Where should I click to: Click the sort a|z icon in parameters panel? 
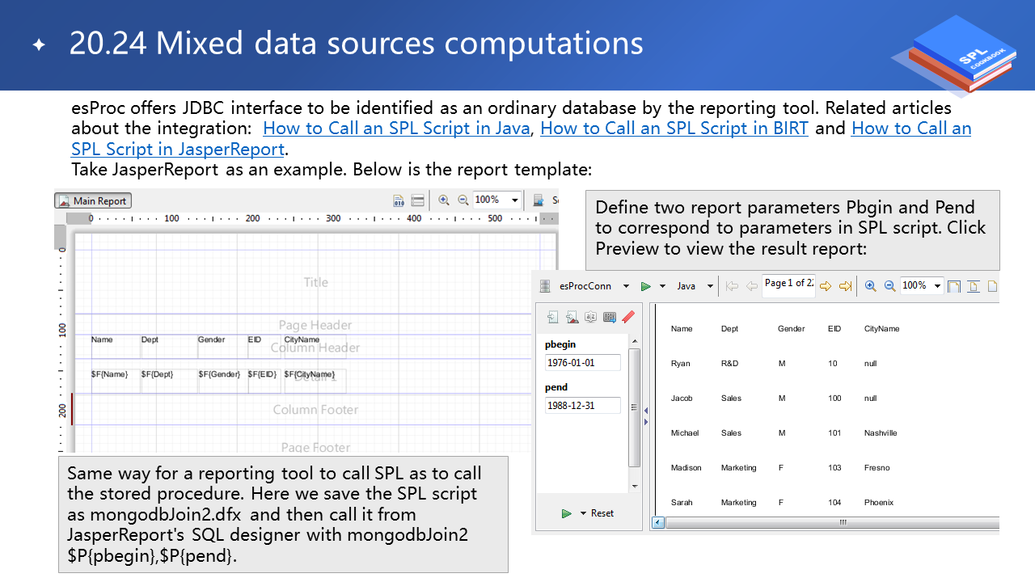pyautogui.click(x=590, y=318)
